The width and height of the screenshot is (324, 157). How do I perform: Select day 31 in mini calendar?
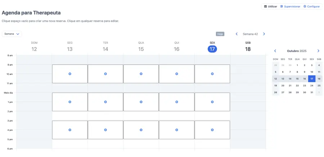(x=312, y=92)
